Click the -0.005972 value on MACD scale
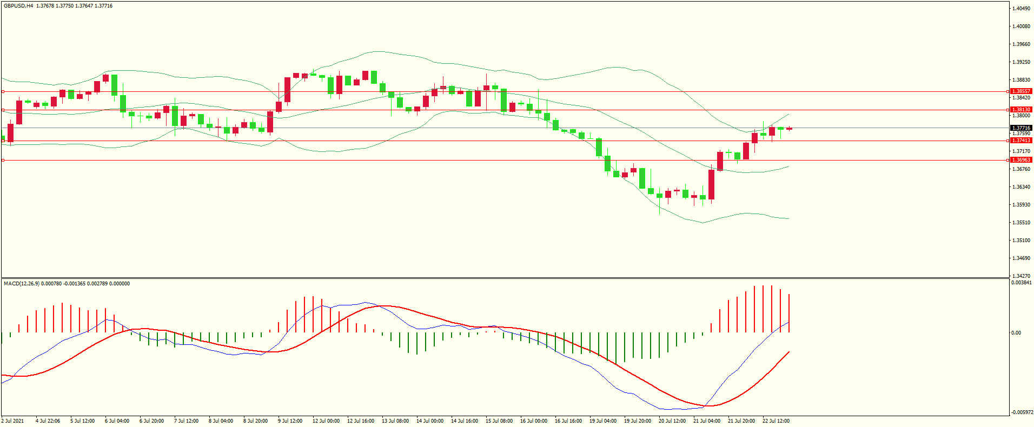 coord(1021,412)
